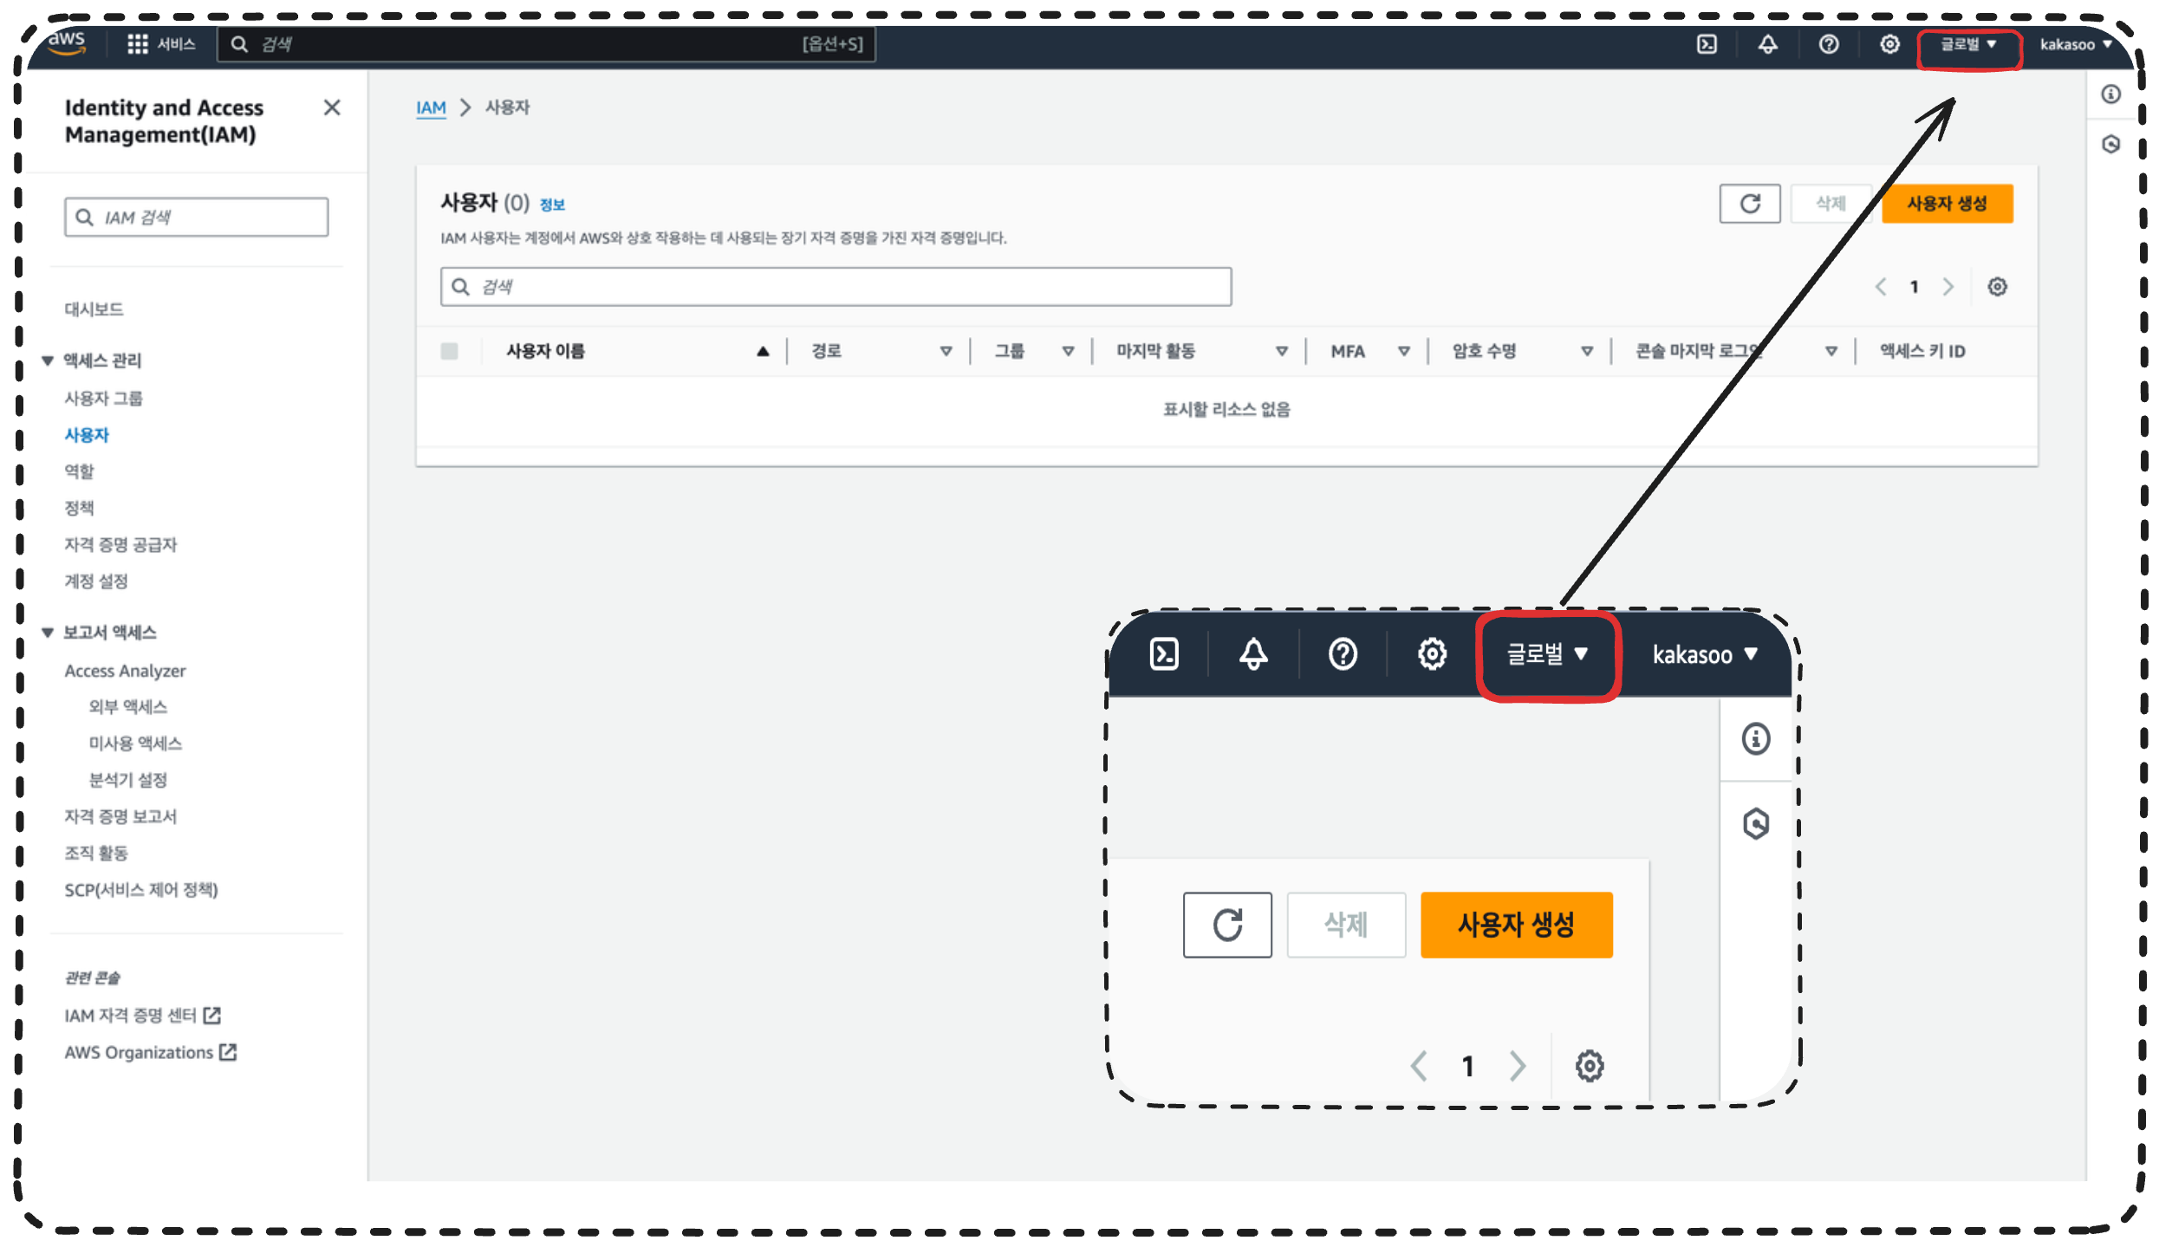Sort by the 사용자 이름 column header
2159x1247 pixels.
pyautogui.click(x=546, y=351)
